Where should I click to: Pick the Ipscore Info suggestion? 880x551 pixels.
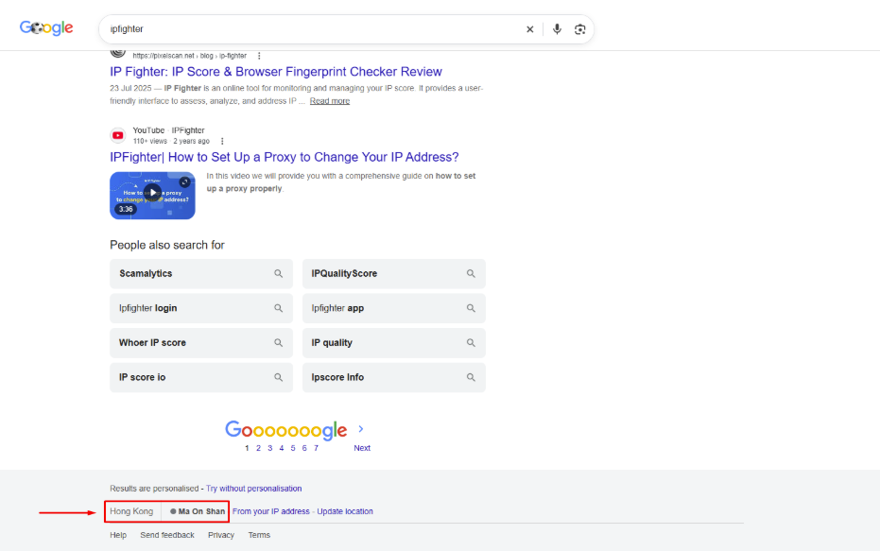[x=394, y=377]
